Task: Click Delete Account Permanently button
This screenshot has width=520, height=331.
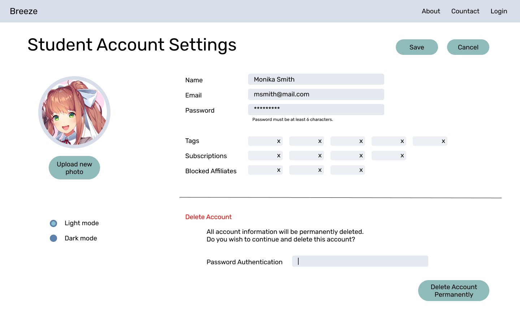Action: click(454, 291)
